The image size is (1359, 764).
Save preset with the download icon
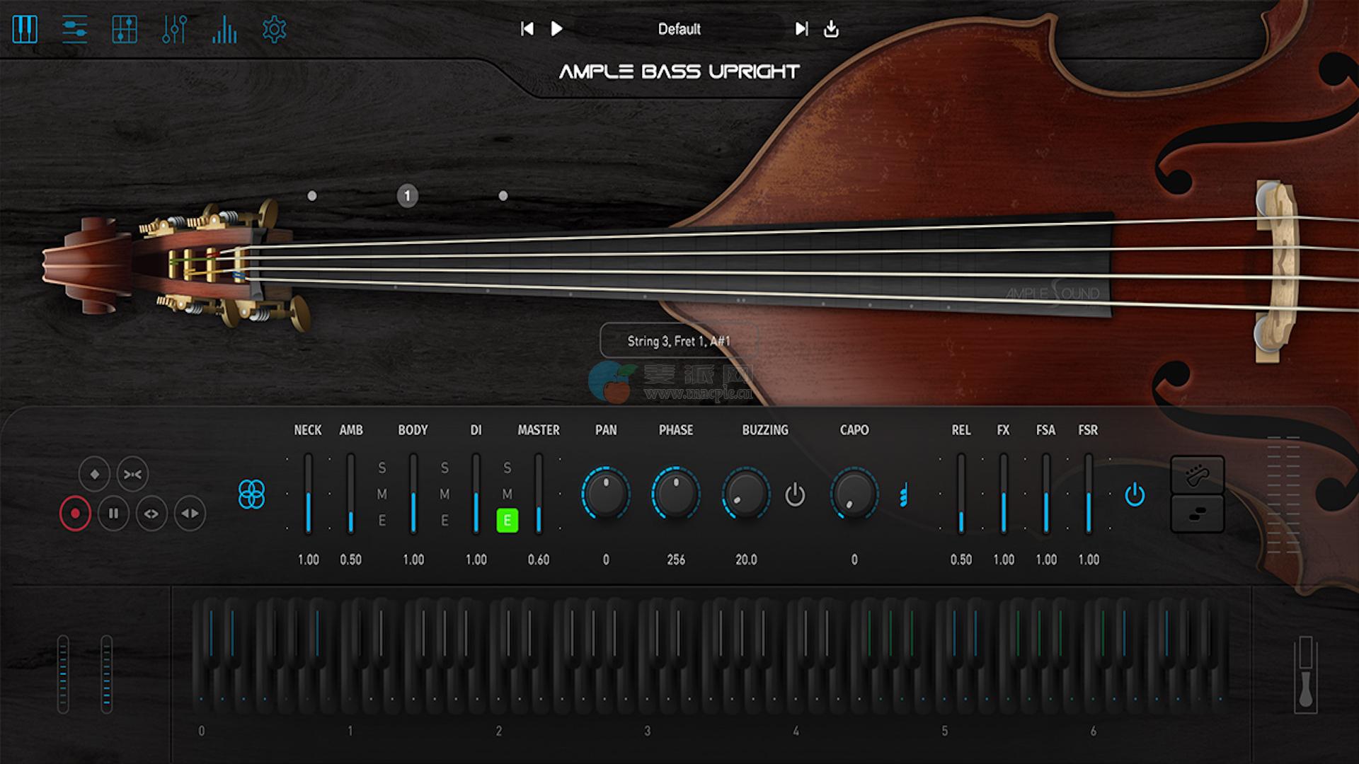coord(832,29)
